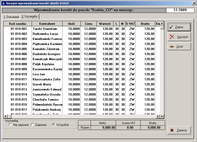Click the Razem Brutto total 9,000.00
The width and height of the screenshot is (197, 142).
pyautogui.click(x=152, y=128)
